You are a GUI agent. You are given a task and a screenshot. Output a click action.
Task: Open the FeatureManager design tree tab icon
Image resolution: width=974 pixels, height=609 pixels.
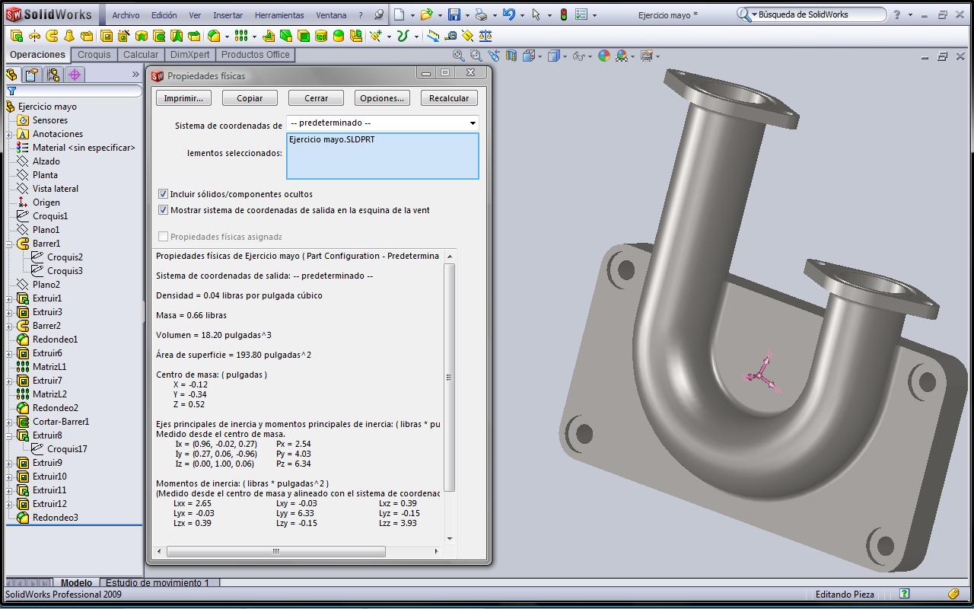pos(11,75)
